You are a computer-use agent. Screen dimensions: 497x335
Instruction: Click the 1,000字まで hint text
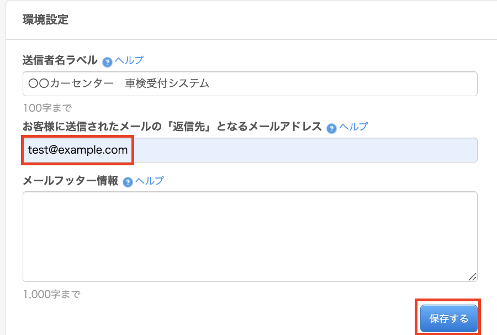[51, 295]
